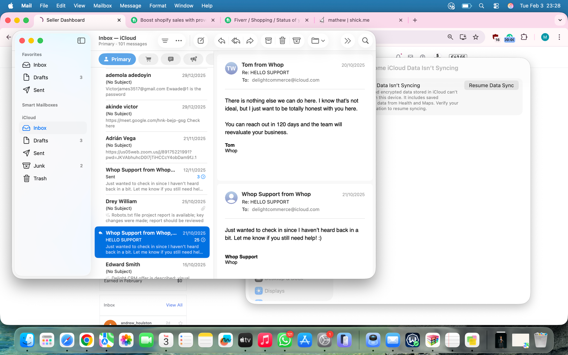Viewport: 568px width, 355px height.
Task: Toggle the Mail sidebar visibility
Action: click(x=81, y=41)
